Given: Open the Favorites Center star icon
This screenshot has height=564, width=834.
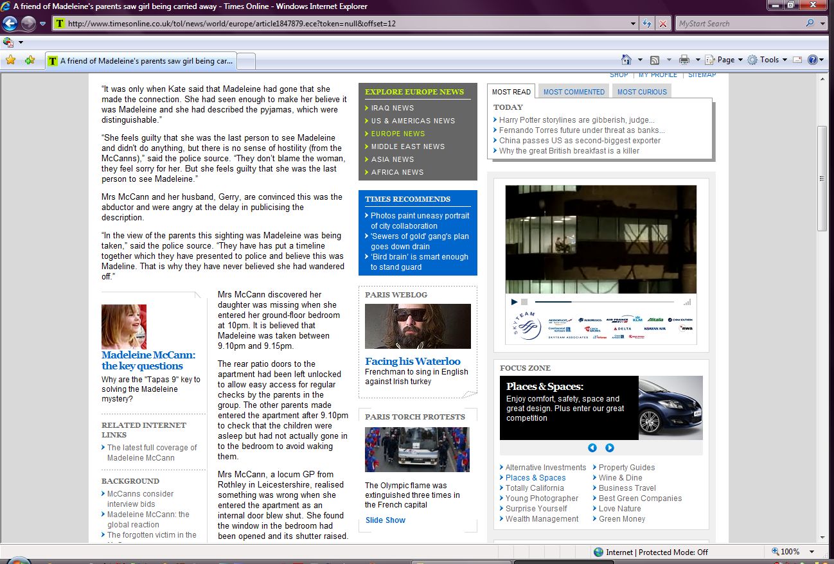Looking at the screenshot, I should point(10,60).
